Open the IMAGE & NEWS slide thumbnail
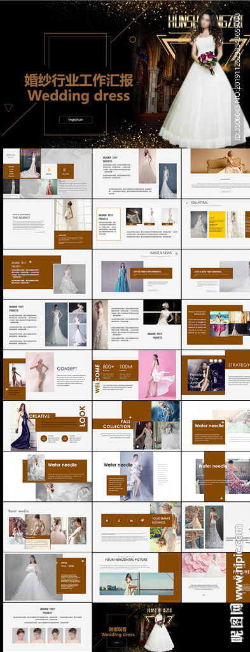The height and width of the screenshot is (652, 250). click(x=137, y=274)
